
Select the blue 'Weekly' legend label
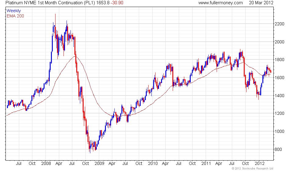(x=13, y=11)
